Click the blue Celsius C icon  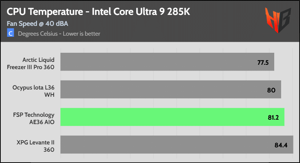point(11,33)
